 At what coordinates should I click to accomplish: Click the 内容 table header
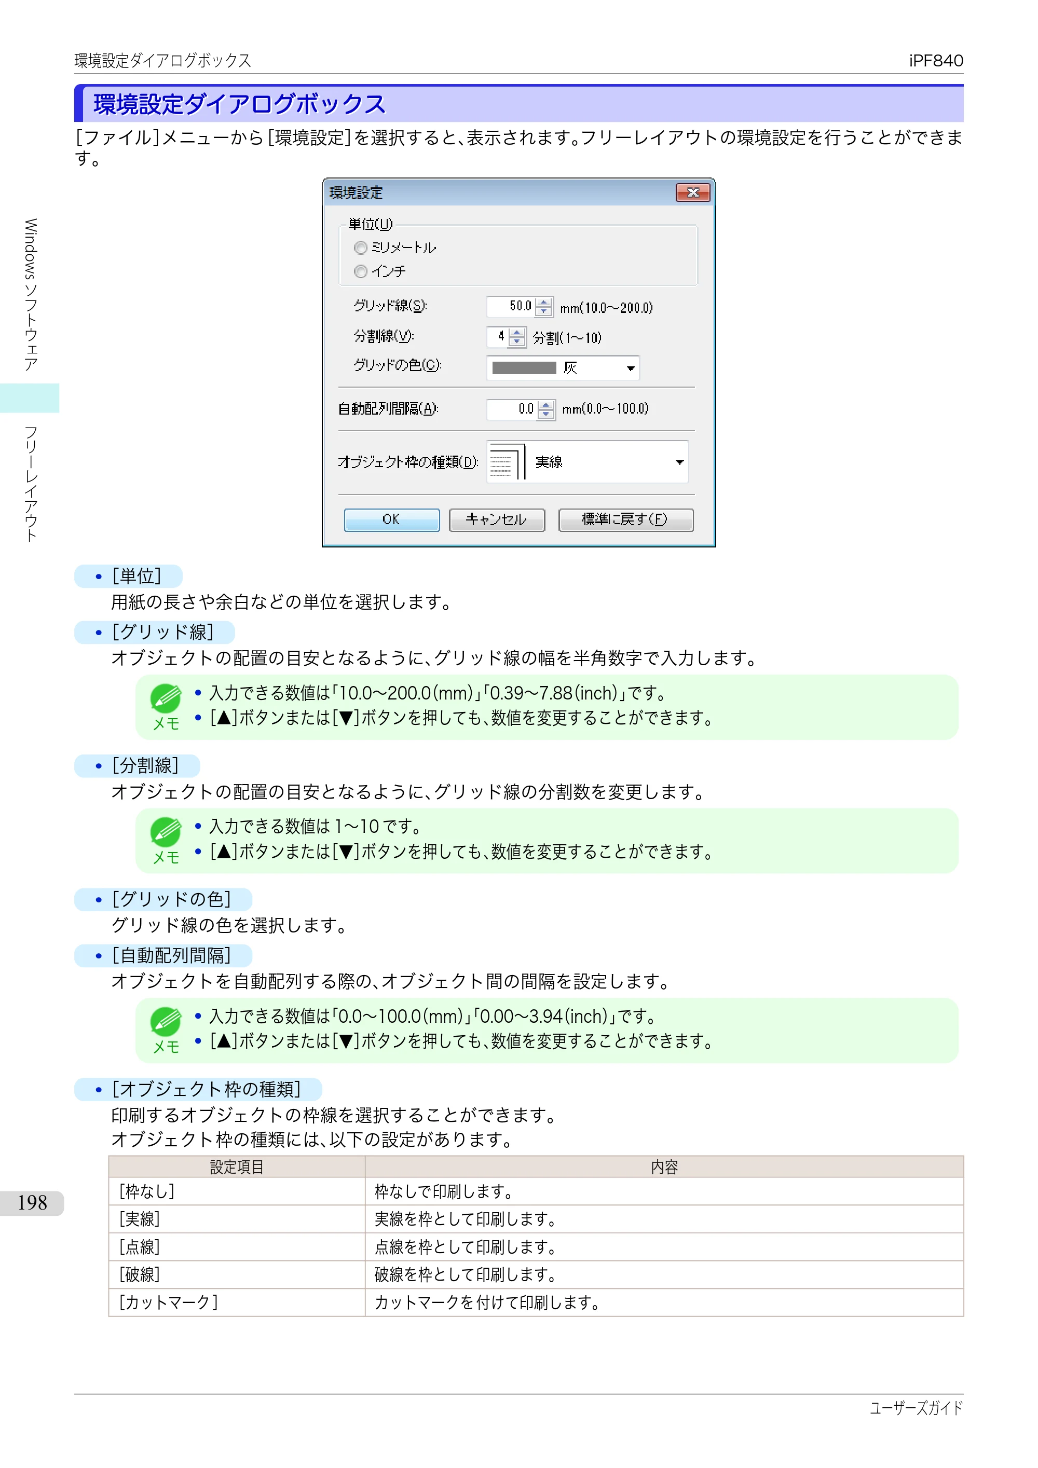click(664, 1168)
